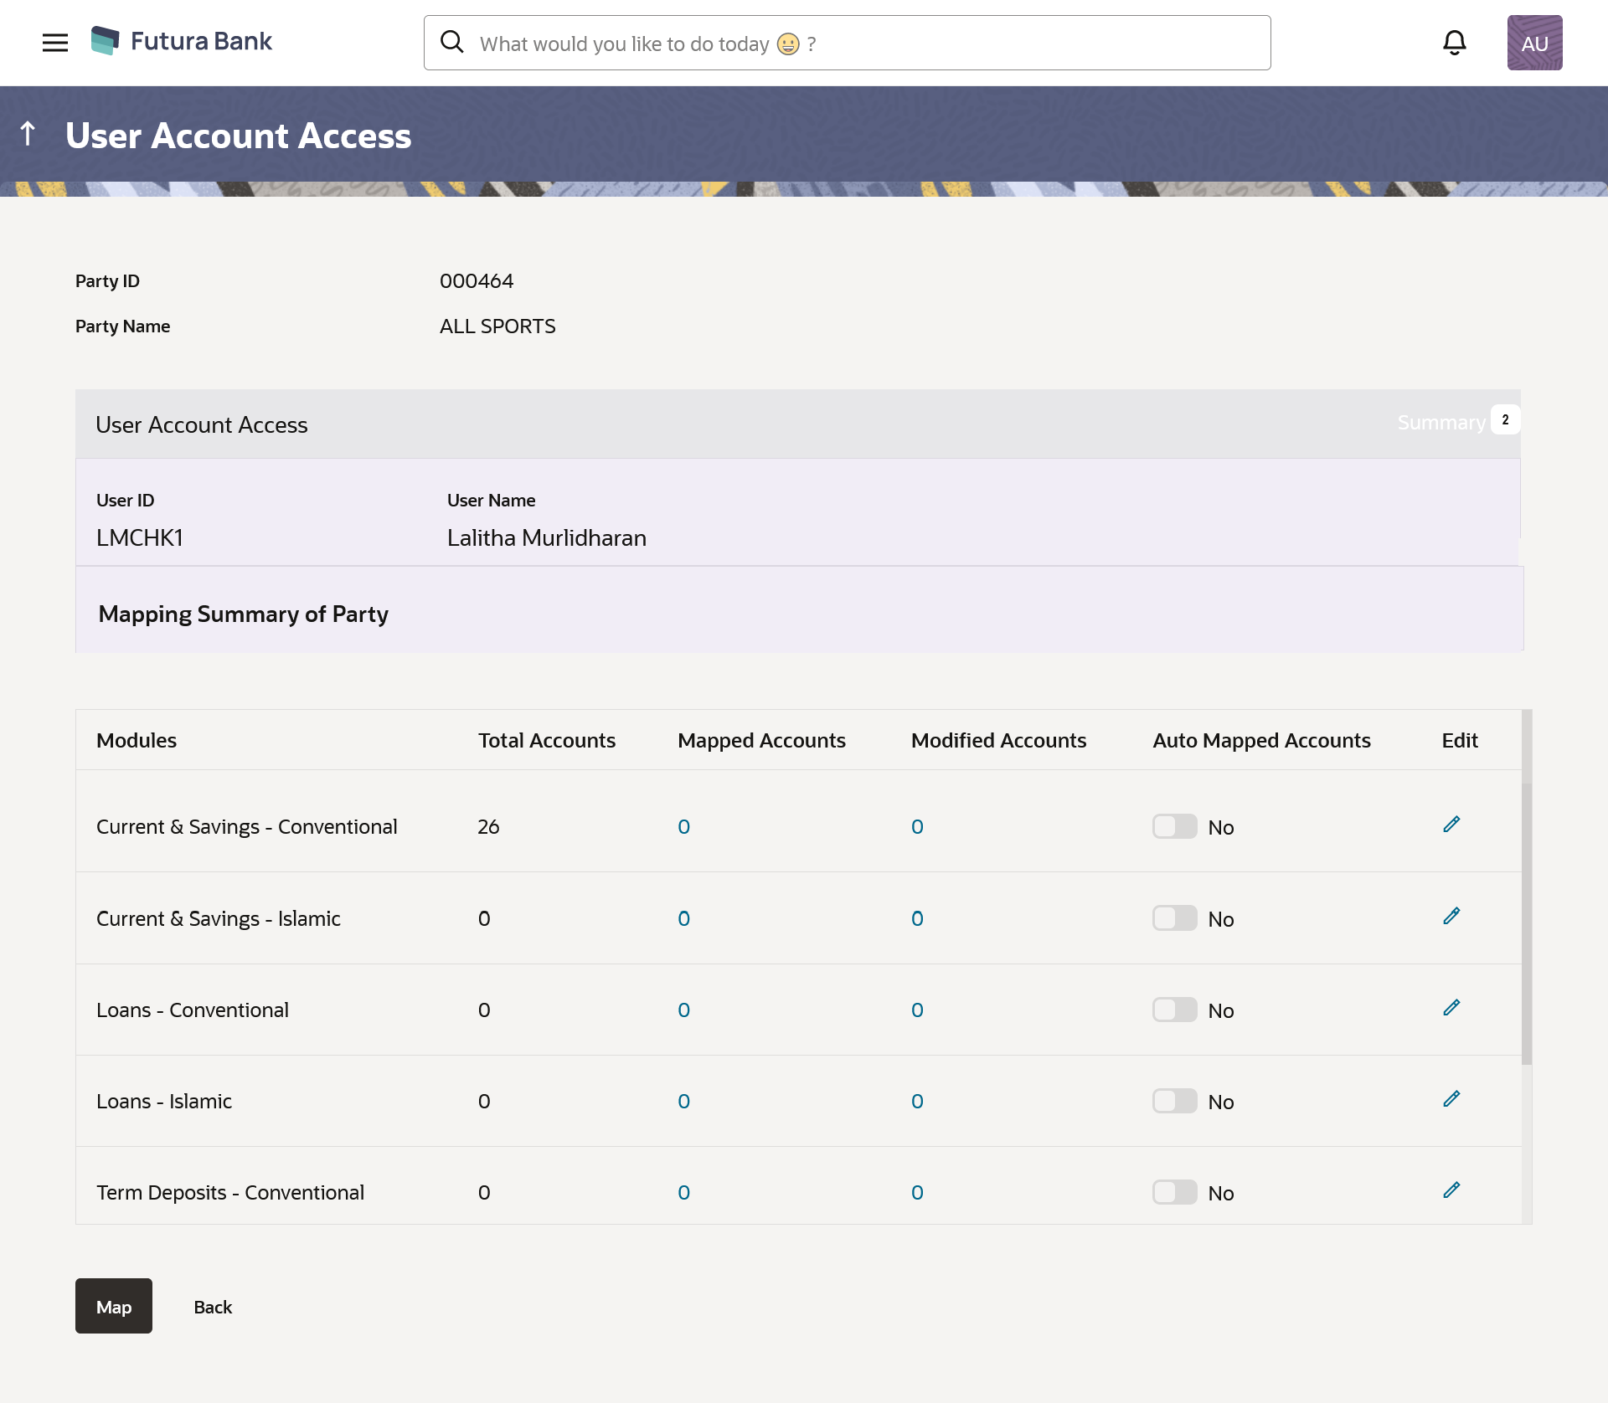Click the search input field

(x=846, y=43)
